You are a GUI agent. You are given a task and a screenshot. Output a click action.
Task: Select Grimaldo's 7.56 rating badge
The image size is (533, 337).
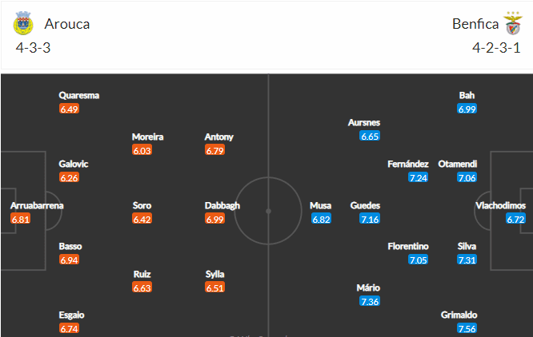(x=467, y=328)
